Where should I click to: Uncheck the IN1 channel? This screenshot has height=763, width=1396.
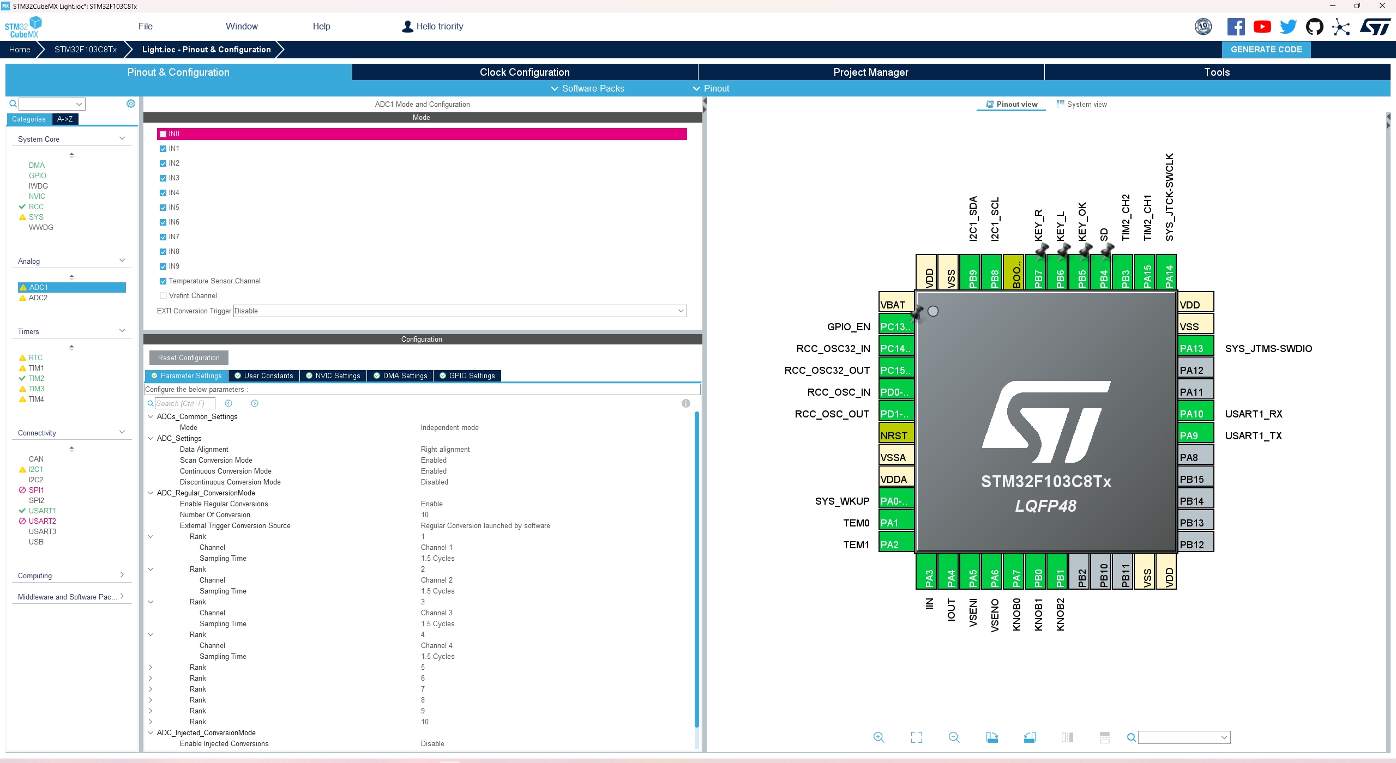[x=163, y=149]
